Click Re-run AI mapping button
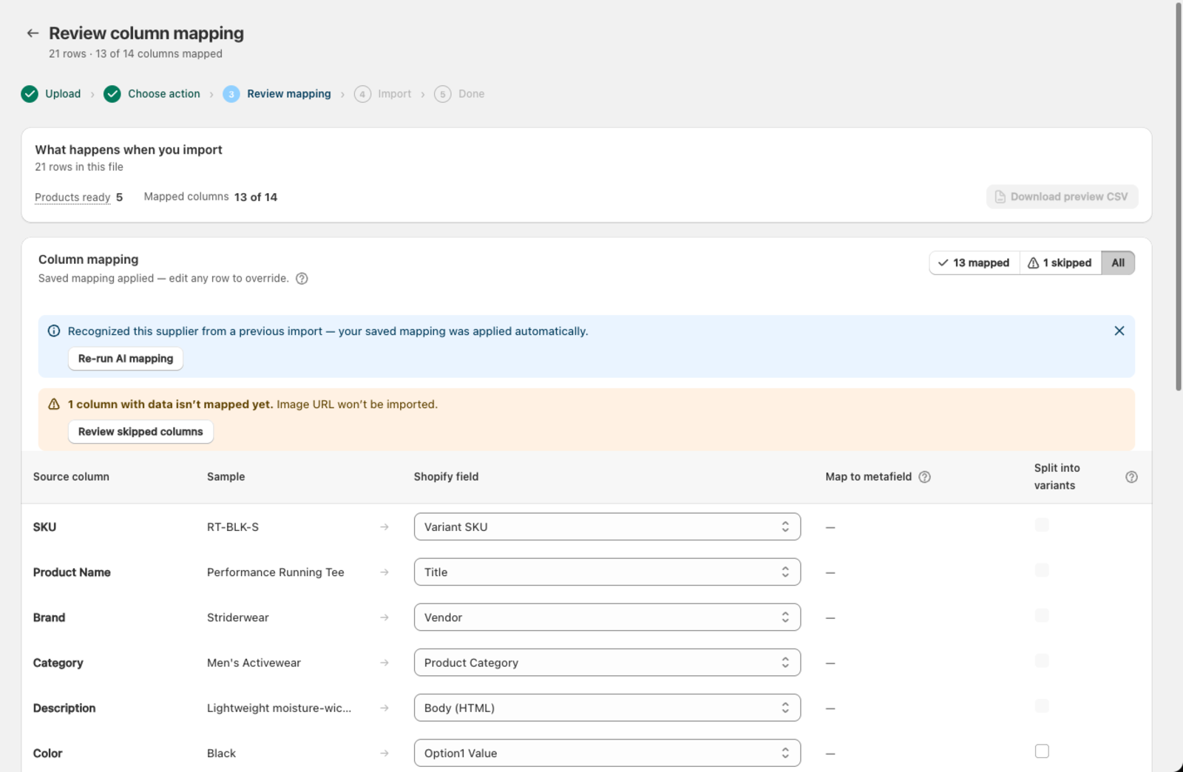The image size is (1183, 772). point(126,359)
